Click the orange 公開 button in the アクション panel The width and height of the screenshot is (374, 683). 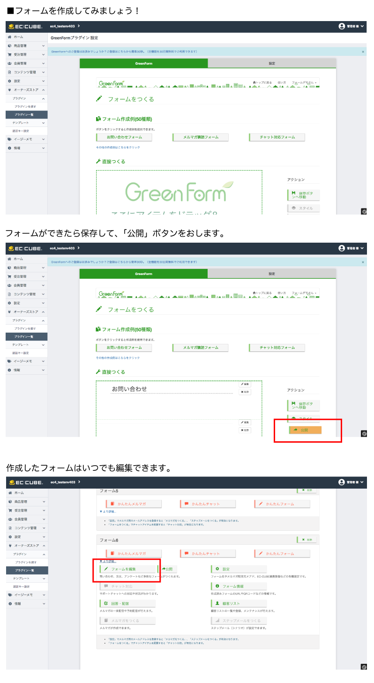[x=305, y=430]
